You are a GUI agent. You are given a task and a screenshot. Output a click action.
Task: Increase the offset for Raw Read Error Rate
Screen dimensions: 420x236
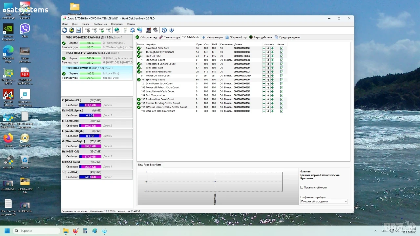click(272, 48)
